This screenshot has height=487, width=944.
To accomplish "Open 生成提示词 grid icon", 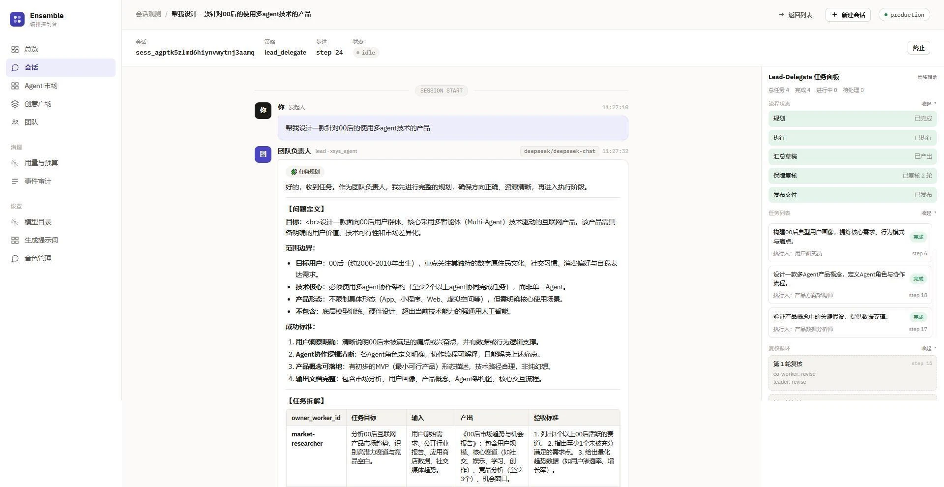I will (x=15, y=240).
